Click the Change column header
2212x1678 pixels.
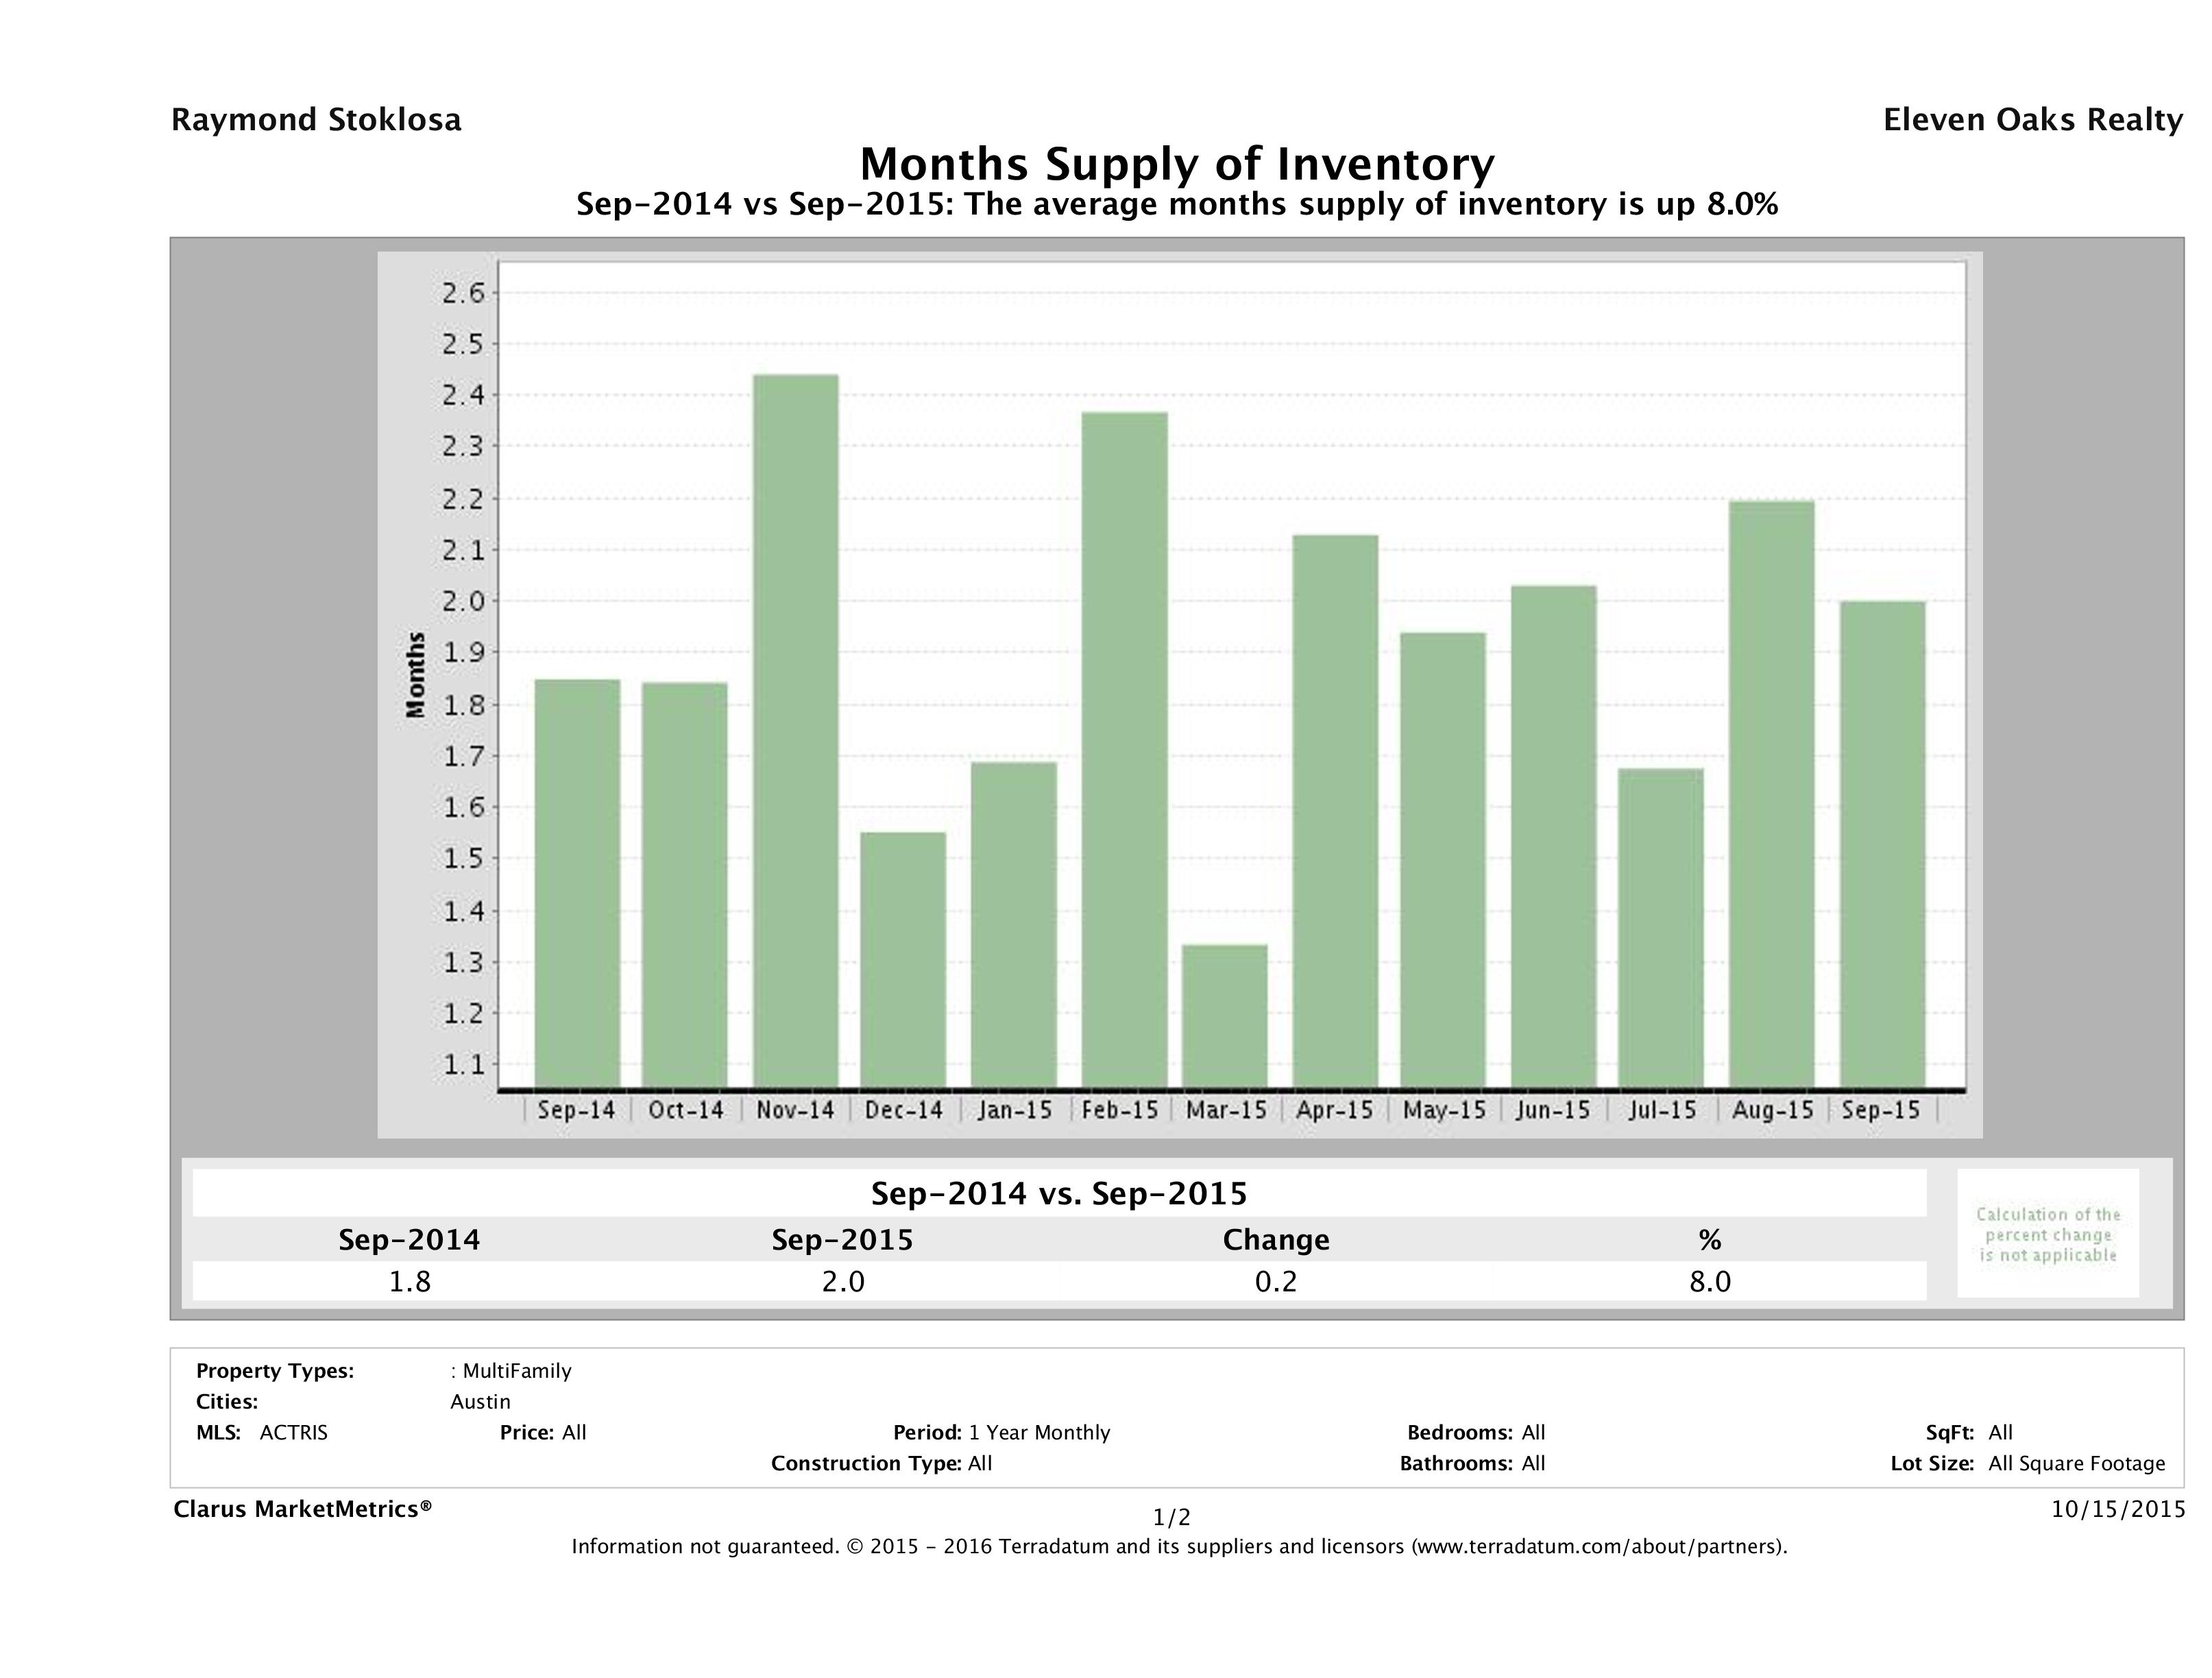pyautogui.click(x=1275, y=1240)
